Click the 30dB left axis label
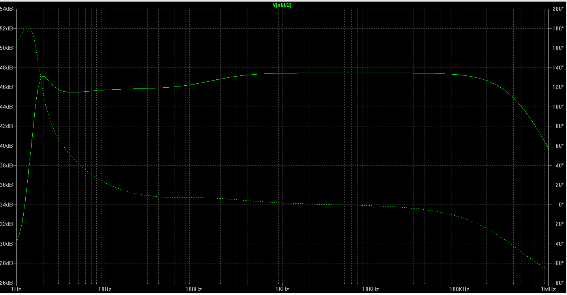 pyautogui.click(x=6, y=244)
